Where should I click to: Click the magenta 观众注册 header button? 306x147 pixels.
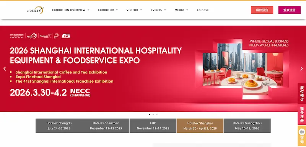tap(290, 10)
